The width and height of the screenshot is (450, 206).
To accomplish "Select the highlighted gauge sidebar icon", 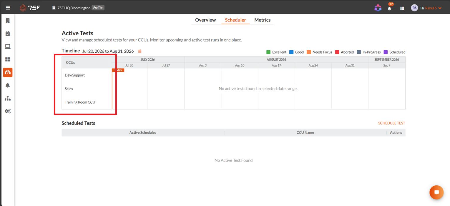I will click(x=8, y=72).
